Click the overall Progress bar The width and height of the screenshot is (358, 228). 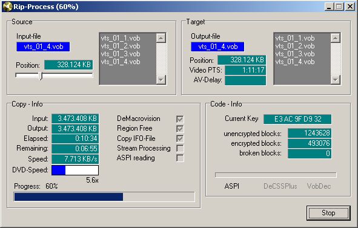(x=104, y=197)
